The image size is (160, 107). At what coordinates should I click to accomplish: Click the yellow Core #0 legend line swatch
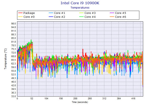click(x=20, y=17)
